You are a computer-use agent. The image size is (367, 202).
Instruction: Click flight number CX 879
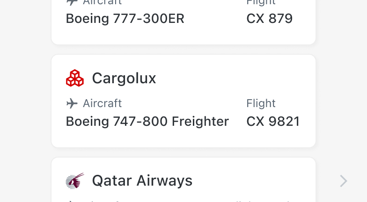click(270, 19)
